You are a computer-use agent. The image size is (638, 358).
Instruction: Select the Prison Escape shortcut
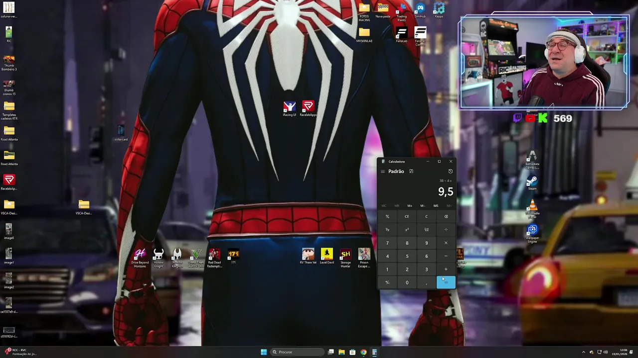point(364,259)
